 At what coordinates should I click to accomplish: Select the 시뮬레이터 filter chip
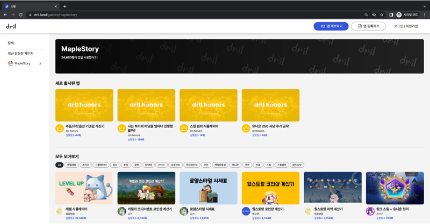click(101, 165)
